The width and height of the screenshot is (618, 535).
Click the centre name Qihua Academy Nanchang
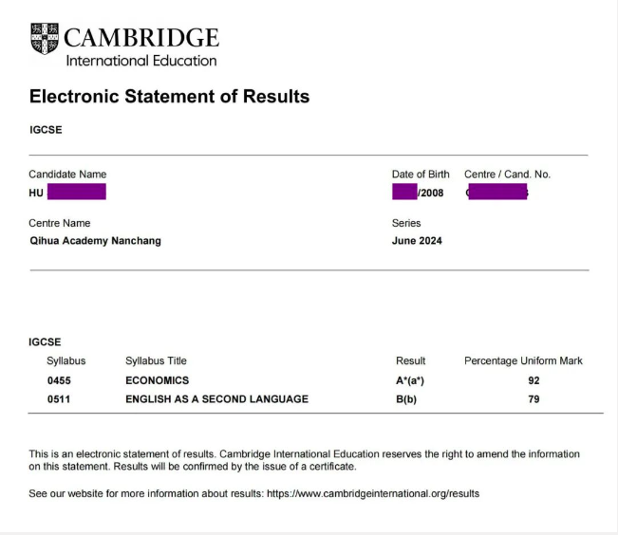click(95, 241)
